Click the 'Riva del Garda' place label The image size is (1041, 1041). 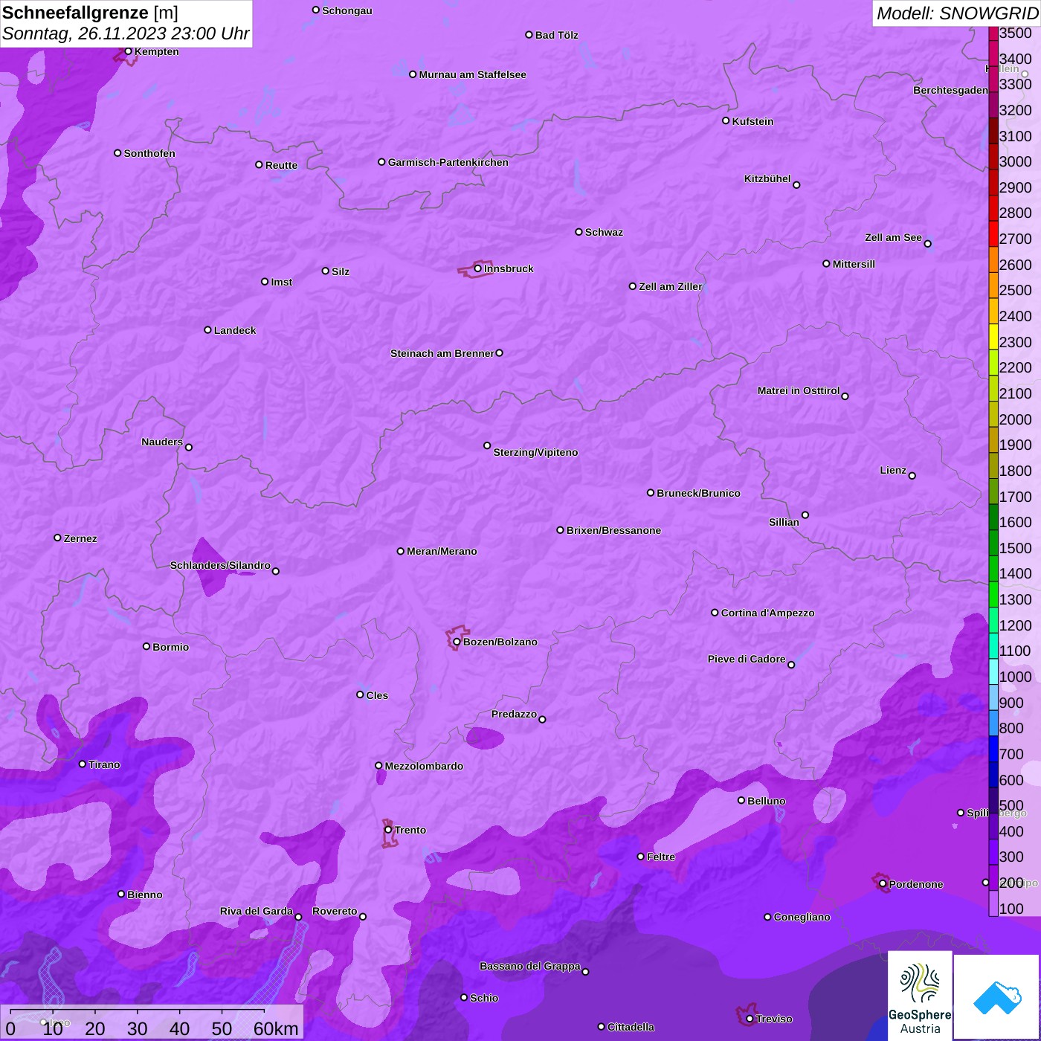click(x=257, y=911)
